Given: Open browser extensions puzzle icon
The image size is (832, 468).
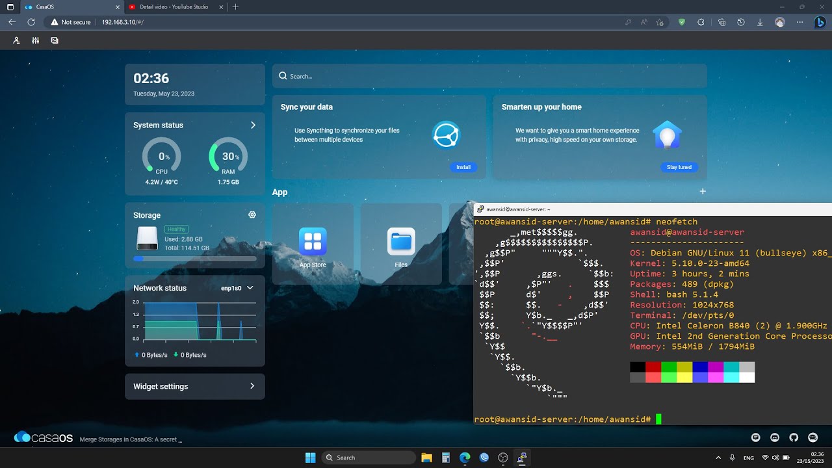Looking at the screenshot, I should tap(701, 22).
